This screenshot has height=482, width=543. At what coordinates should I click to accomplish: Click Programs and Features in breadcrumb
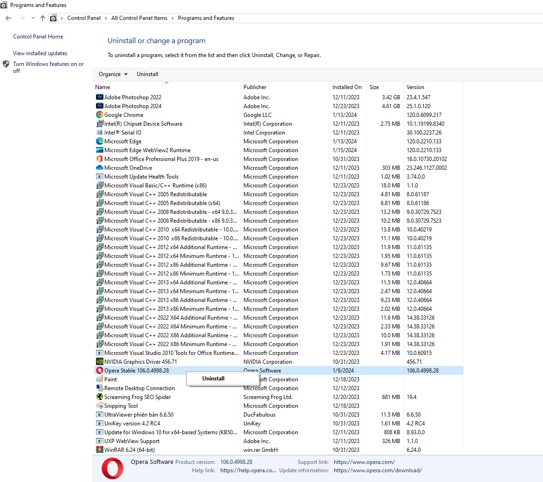tap(206, 18)
